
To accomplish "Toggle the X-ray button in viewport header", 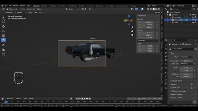I will (x=148, y=9).
